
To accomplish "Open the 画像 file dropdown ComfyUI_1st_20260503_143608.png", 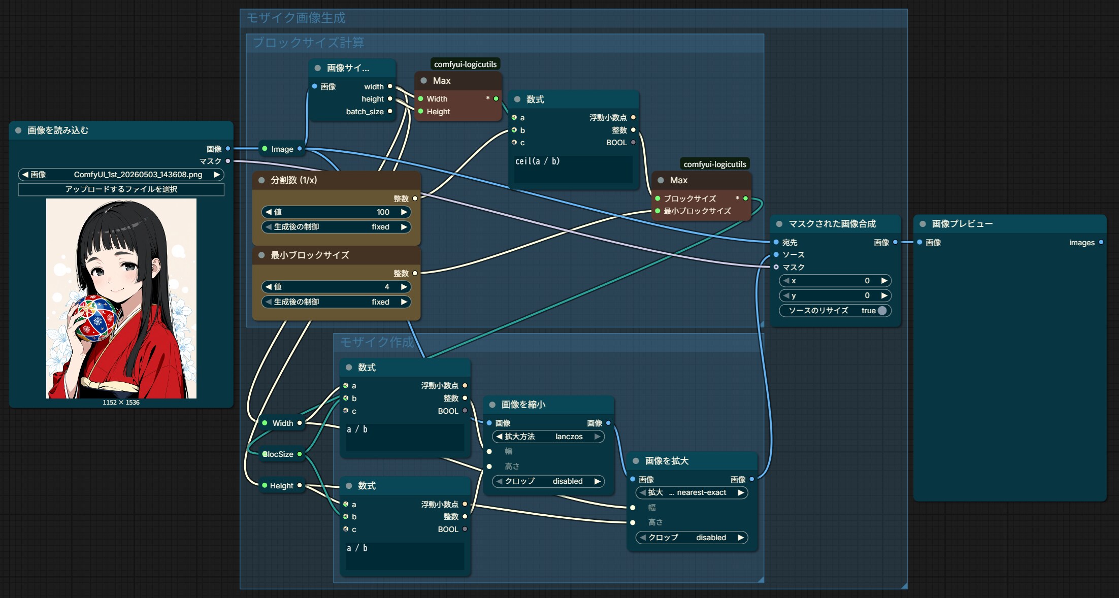I will click(121, 175).
